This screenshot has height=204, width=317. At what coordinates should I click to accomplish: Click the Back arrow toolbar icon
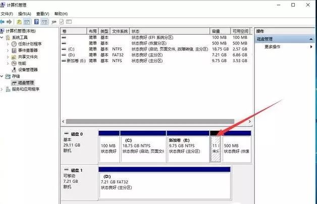[x=3, y=22]
